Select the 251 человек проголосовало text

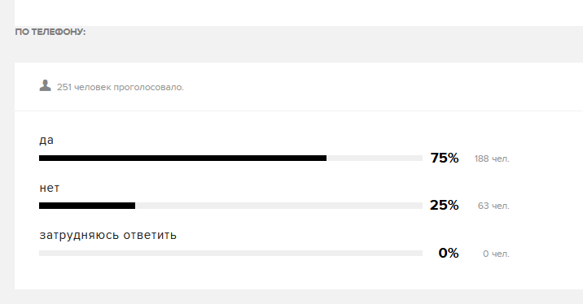[x=120, y=87]
